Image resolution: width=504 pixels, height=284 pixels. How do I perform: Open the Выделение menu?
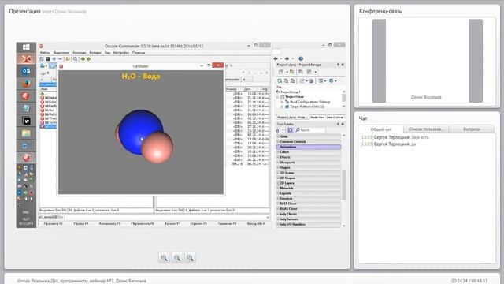click(61, 53)
